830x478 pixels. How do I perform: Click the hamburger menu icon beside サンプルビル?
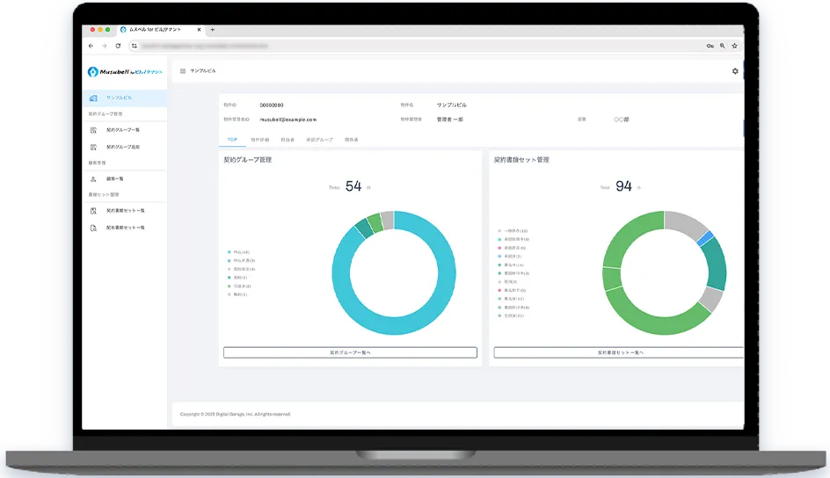(183, 71)
